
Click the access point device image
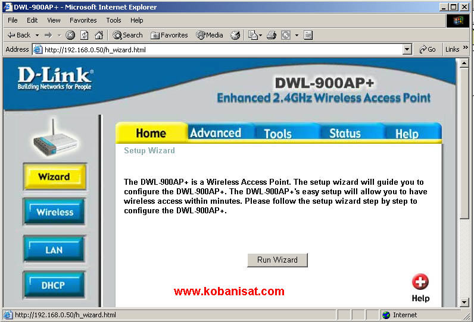click(55, 138)
